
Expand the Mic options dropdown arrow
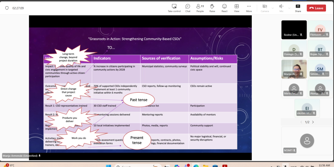click(x=288, y=8)
